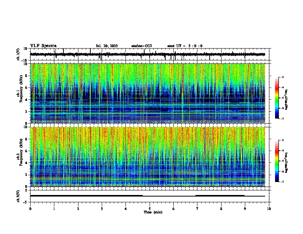The width and height of the screenshot is (303, 234).
Task: Click the "-7" label on ch.2 colorbar
Action: pos(282,182)
